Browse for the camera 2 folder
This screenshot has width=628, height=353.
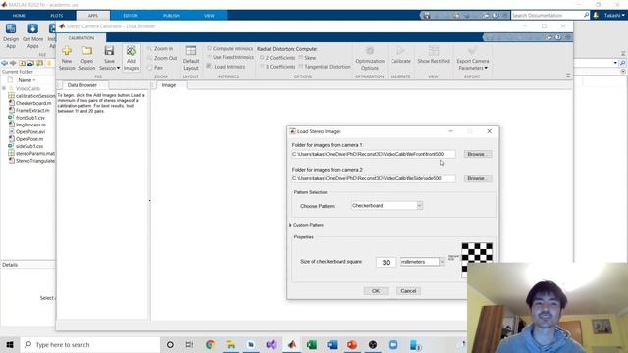pyautogui.click(x=478, y=178)
